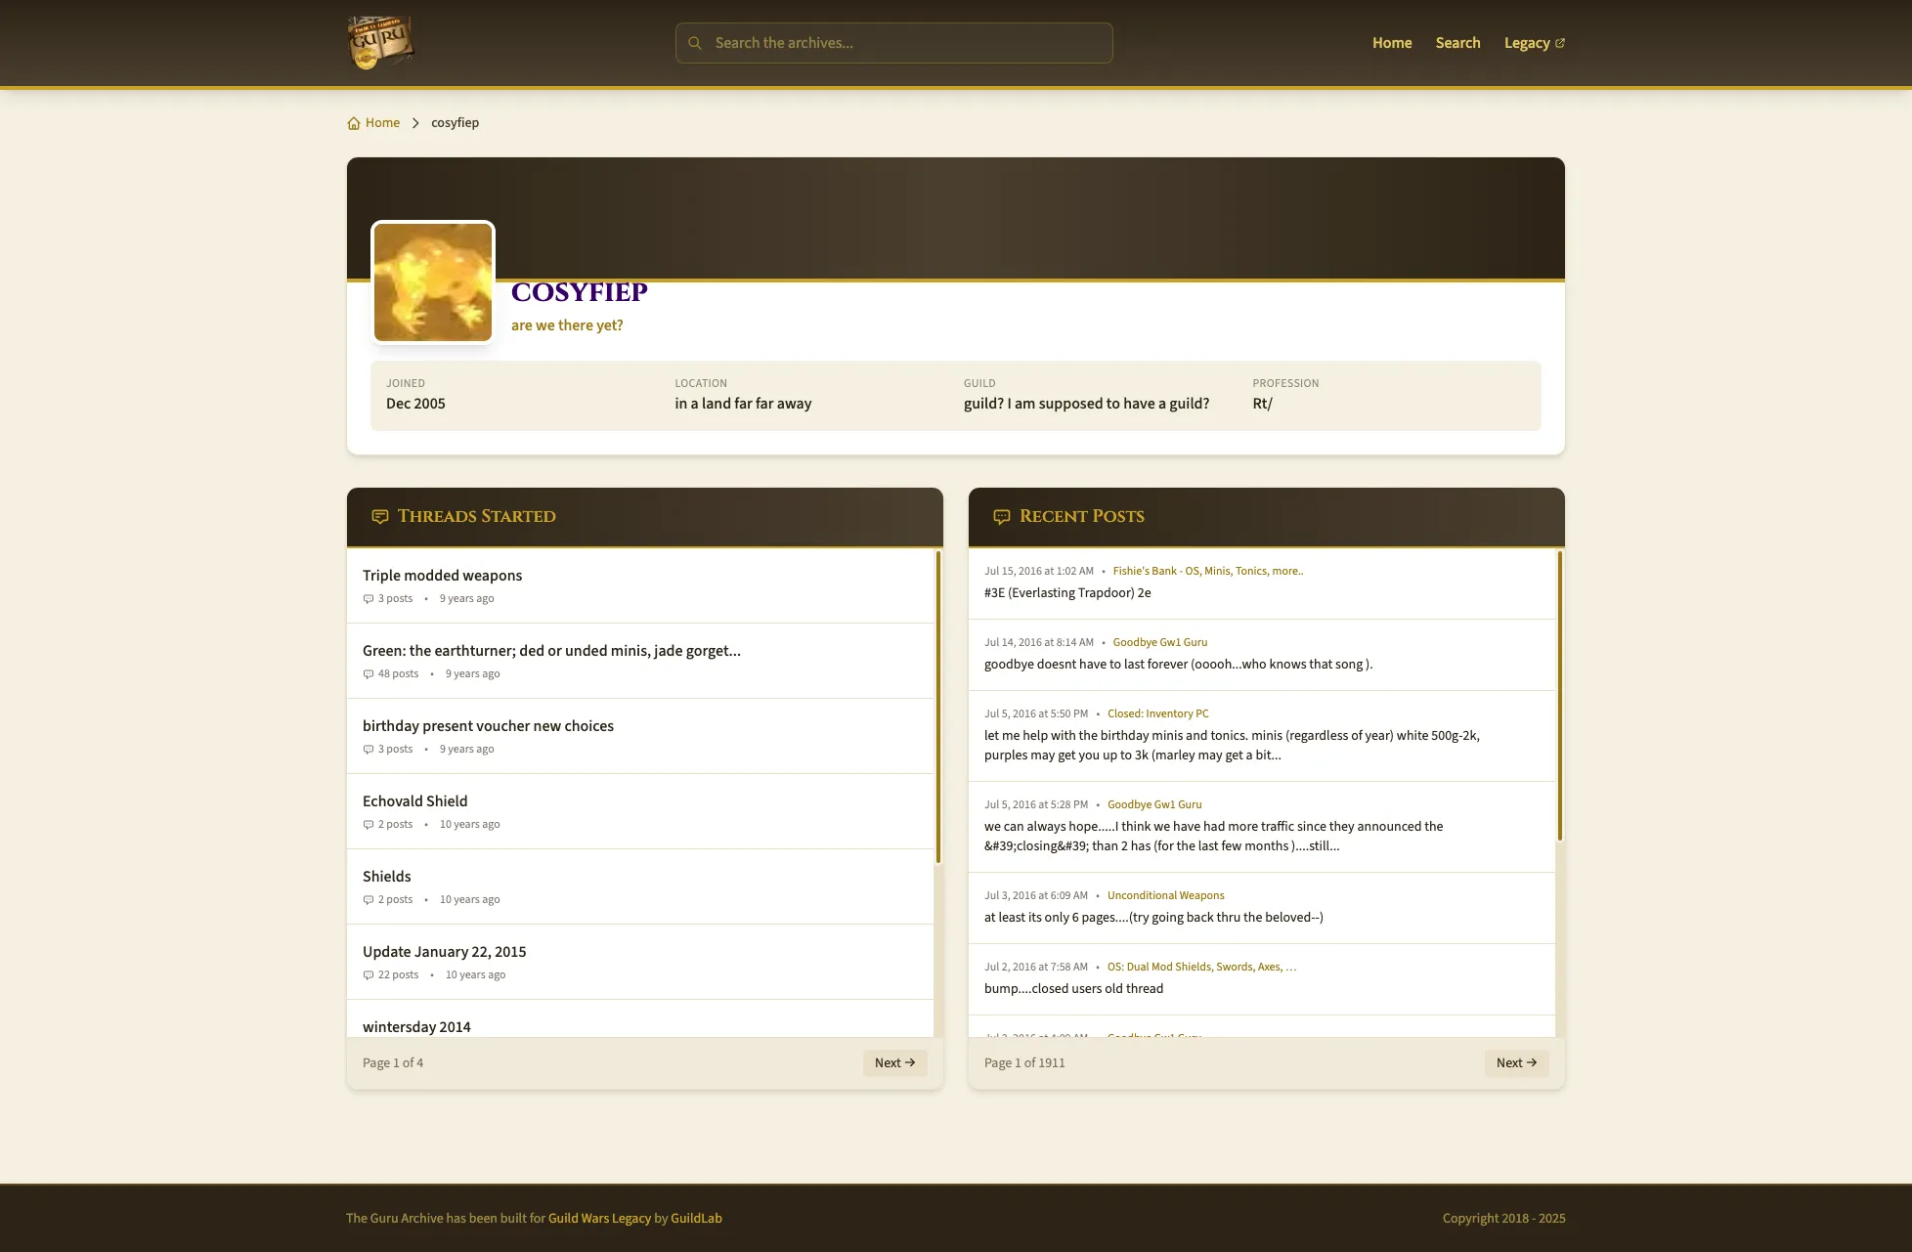Click the home icon in breadcrumb

point(354,123)
